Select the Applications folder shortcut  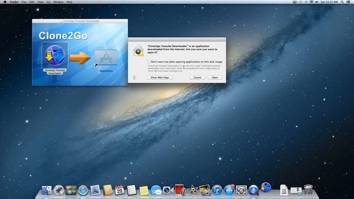(106, 57)
